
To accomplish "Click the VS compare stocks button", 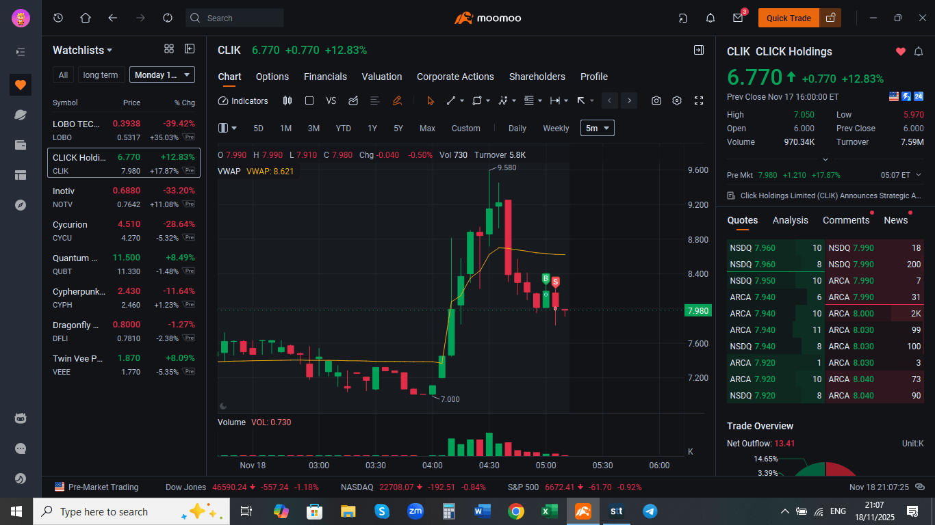I will tap(331, 100).
